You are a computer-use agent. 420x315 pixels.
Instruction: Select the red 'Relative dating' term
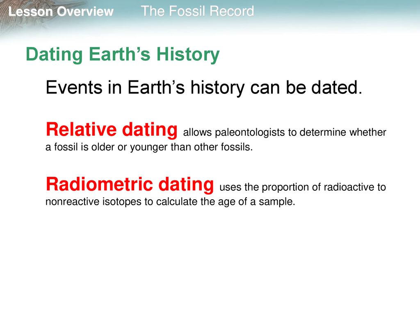click(x=112, y=130)
